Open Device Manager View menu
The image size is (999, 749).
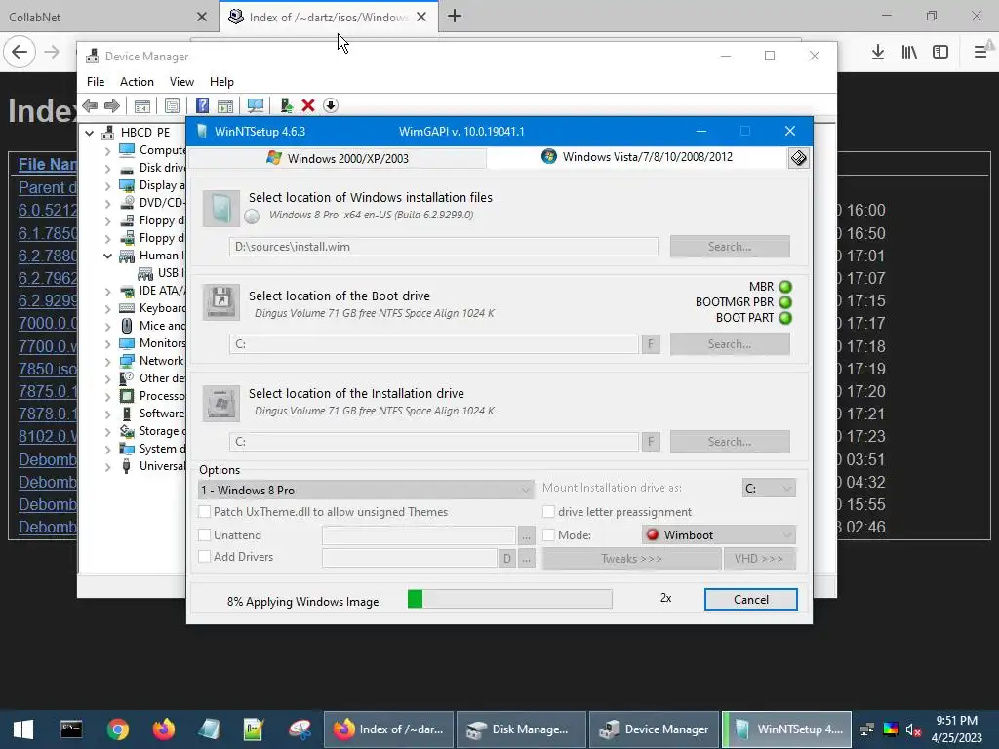[x=181, y=82]
